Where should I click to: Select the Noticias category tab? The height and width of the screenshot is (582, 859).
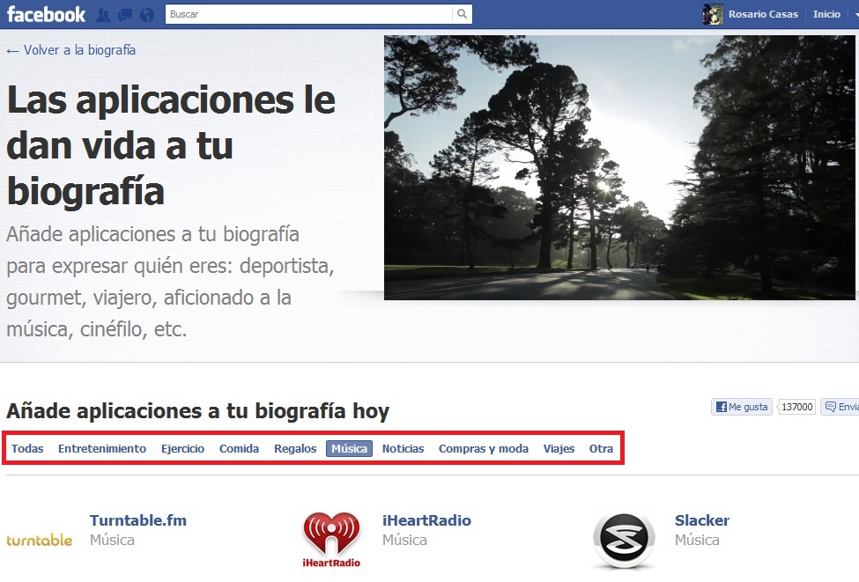click(403, 448)
